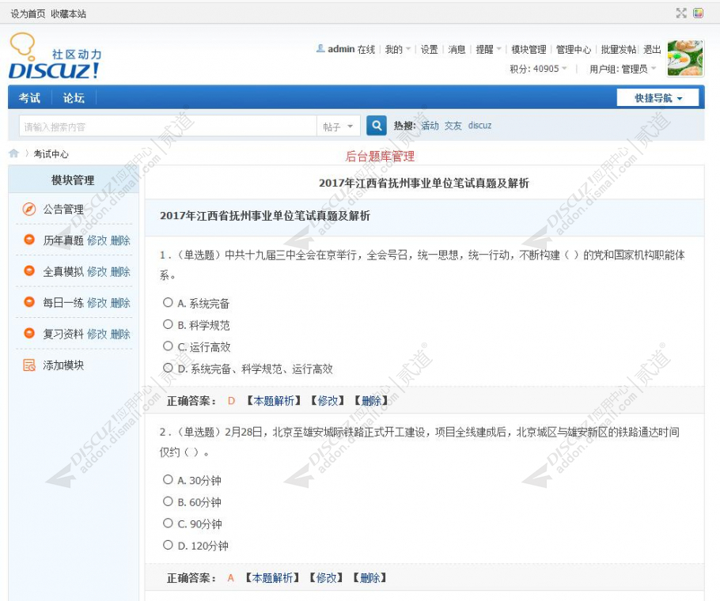Expand the 我的 menu
Screen dimensions: 720x601
[398, 49]
